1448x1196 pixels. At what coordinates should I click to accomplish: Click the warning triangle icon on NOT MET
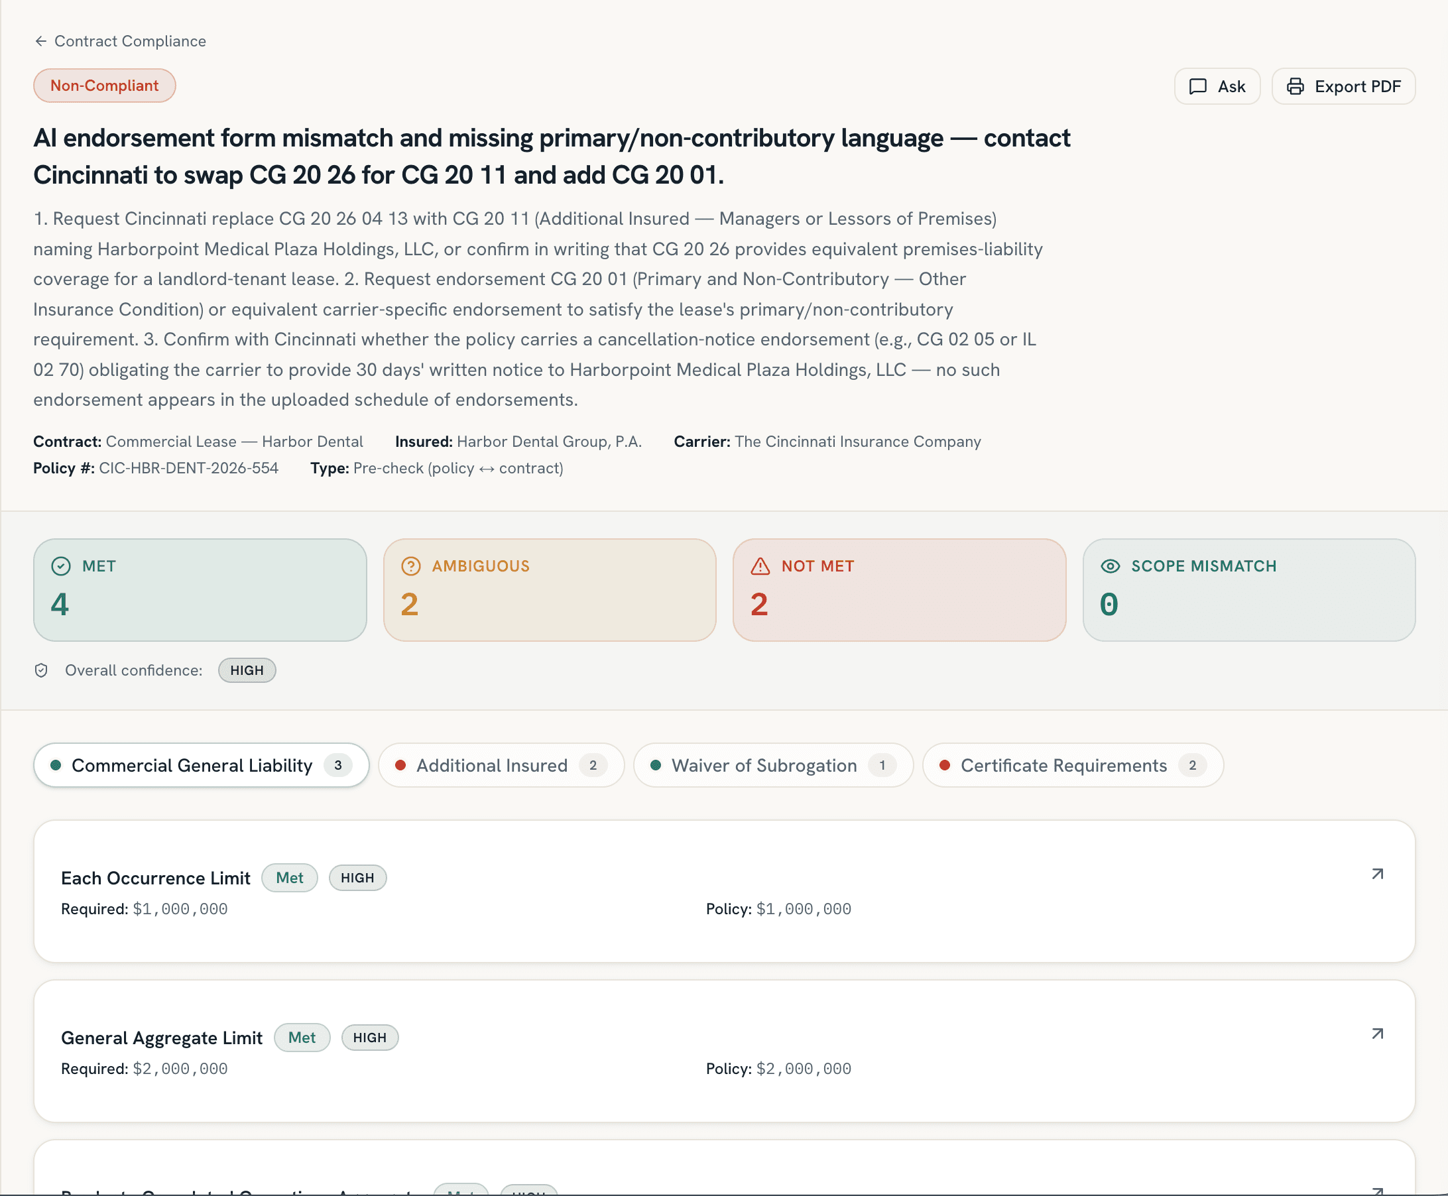(x=760, y=566)
